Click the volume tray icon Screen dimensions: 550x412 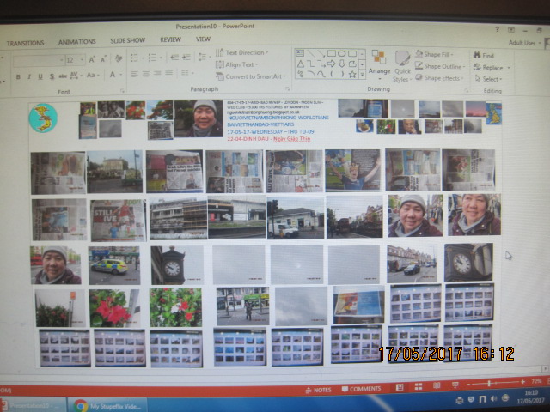494,398
